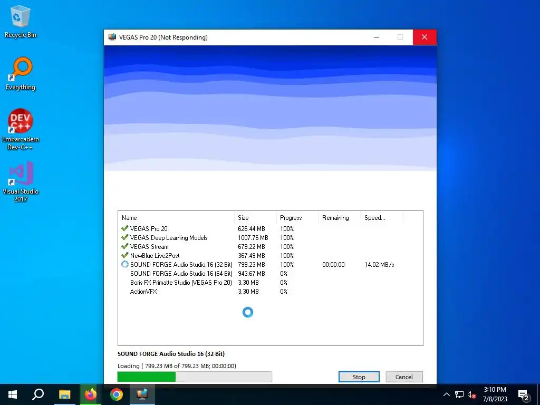Click spinner icon beside SOUND FORGE 32-Bit row
This screenshot has height=405, width=540.
pyautogui.click(x=124, y=264)
